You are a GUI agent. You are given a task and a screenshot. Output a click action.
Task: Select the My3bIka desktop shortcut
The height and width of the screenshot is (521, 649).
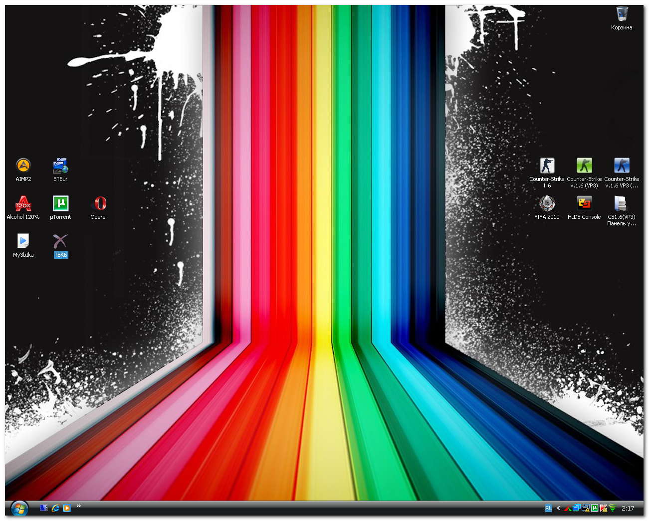tap(23, 241)
